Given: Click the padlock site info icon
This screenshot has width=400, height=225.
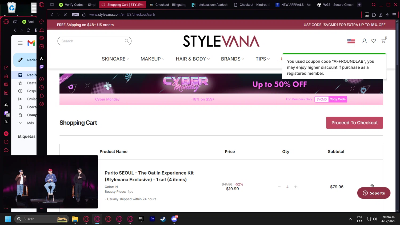Looking at the screenshot, I should (84, 15).
